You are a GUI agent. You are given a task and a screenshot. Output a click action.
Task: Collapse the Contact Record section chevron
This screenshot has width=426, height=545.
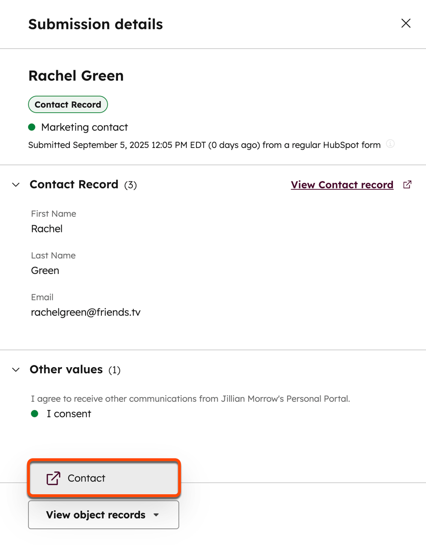[16, 185]
